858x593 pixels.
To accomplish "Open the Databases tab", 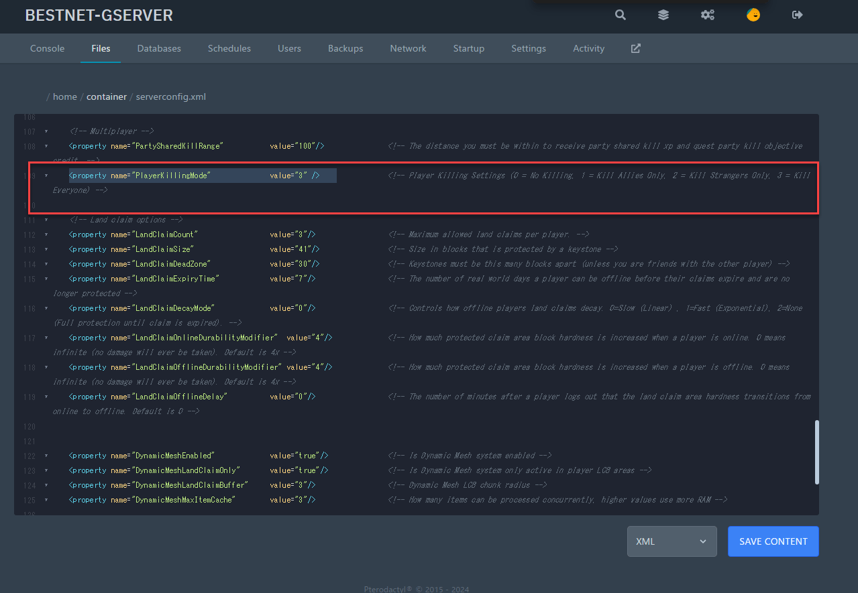I will 159,48.
